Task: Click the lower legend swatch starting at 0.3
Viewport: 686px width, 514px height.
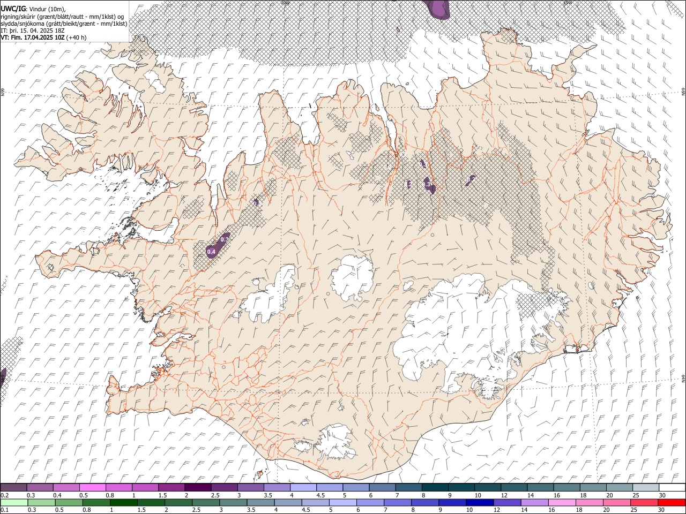Action: click(41, 502)
